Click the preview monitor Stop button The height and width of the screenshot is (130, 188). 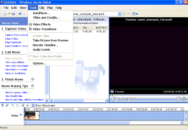pos(118,99)
